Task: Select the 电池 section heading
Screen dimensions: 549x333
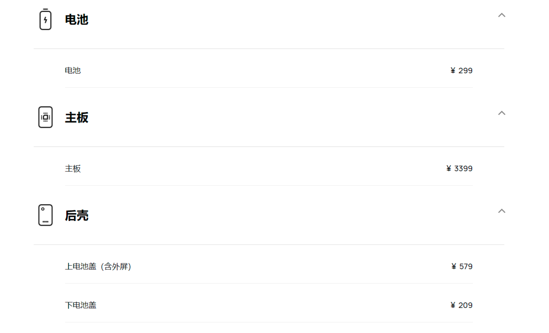Action: (76, 20)
